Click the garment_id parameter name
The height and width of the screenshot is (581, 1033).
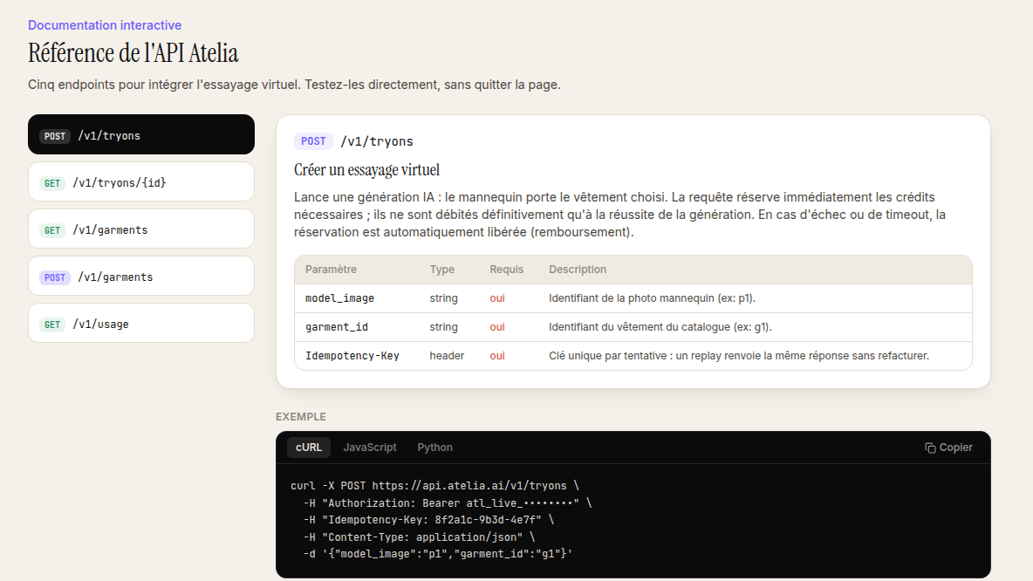(337, 327)
